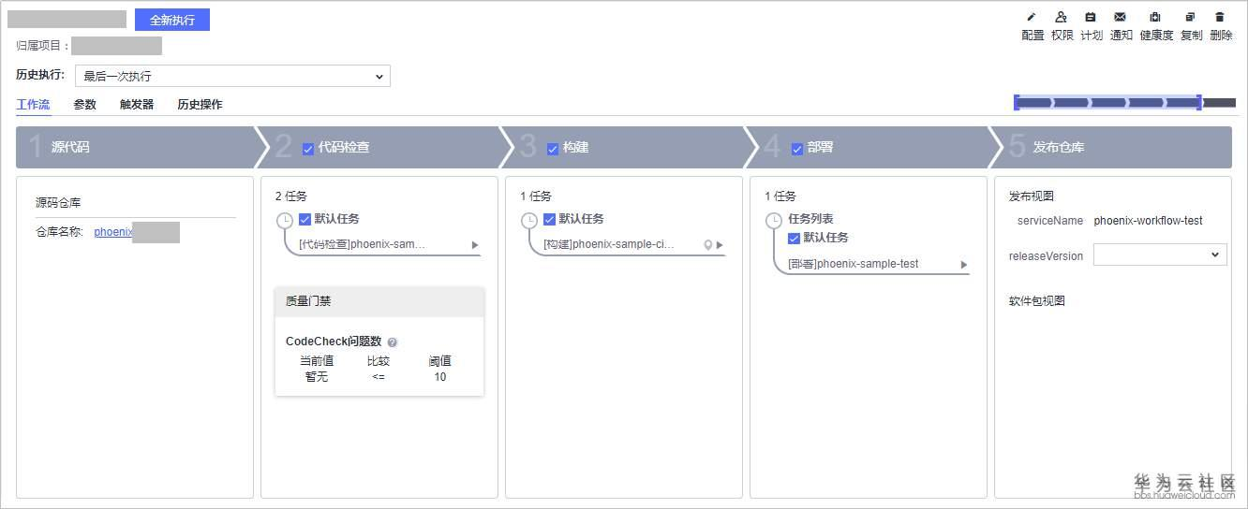Click the CodeCheck问题数 help icon

(x=393, y=342)
